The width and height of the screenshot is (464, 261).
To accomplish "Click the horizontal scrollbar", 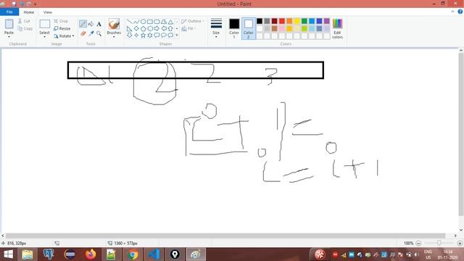I will pos(225,236).
